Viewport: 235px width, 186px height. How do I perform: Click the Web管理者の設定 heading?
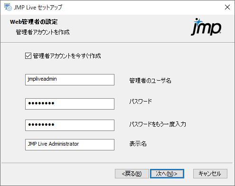[34, 22]
